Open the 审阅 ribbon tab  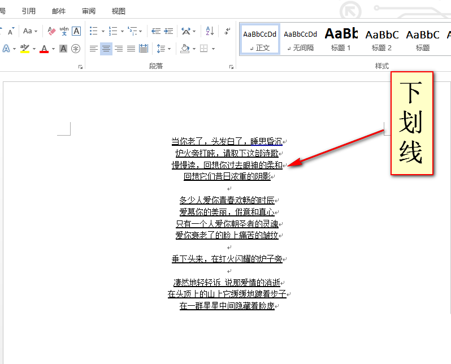click(89, 11)
